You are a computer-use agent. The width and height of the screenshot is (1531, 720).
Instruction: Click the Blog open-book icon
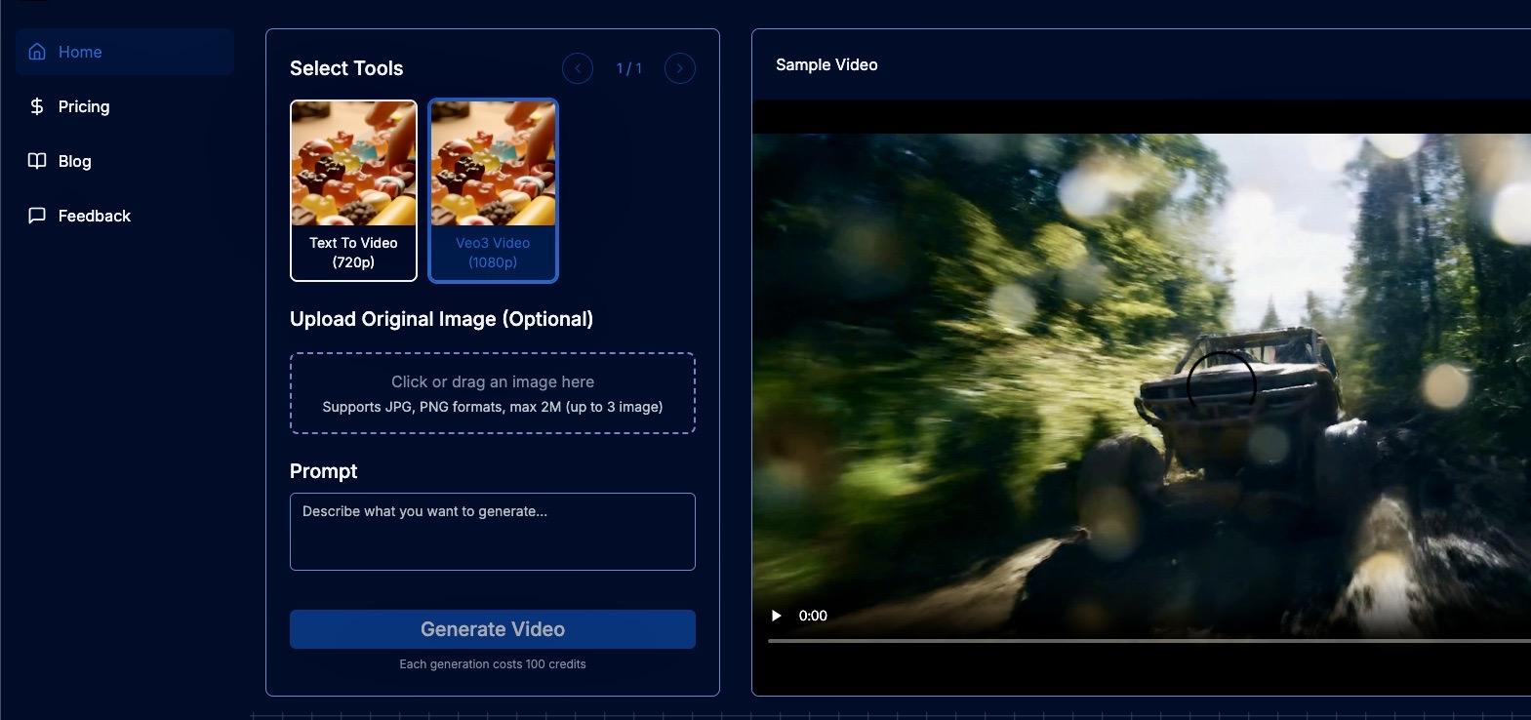click(37, 161)
